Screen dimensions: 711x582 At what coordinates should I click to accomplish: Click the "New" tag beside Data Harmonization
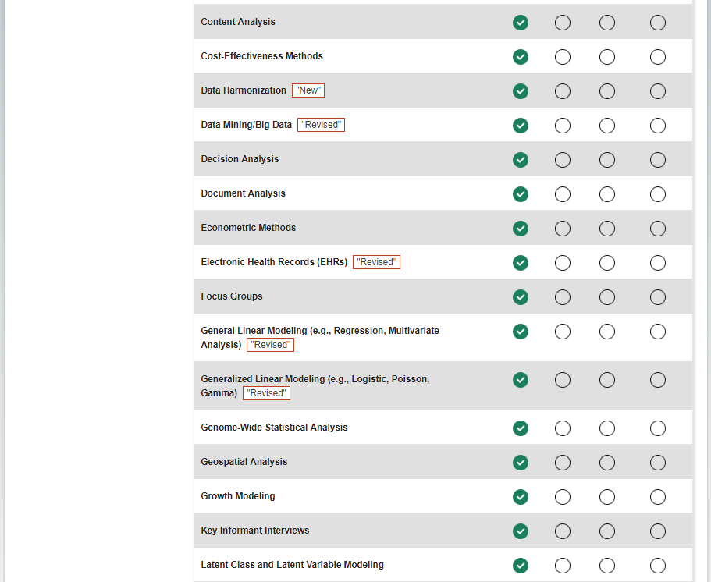tap(308, 90)
